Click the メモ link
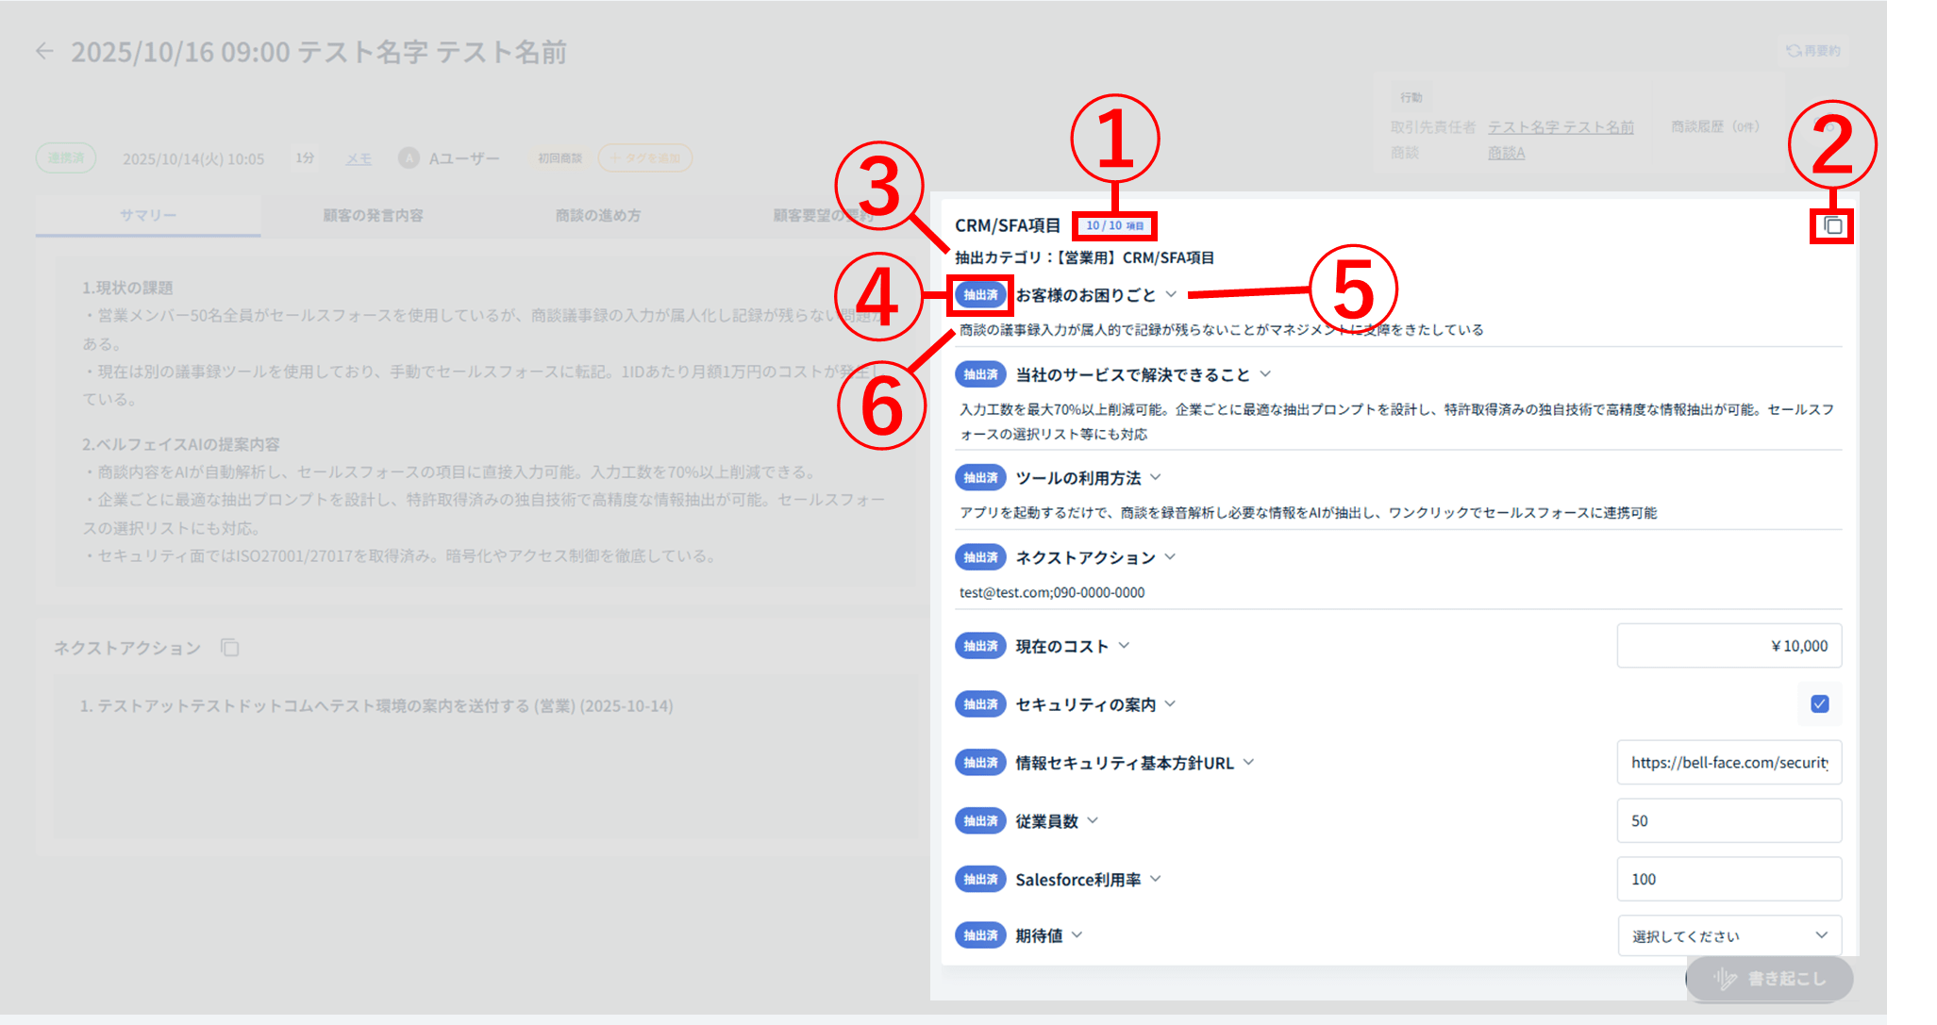Viewport: 1937px width, 1025px height. coord(359,158)
